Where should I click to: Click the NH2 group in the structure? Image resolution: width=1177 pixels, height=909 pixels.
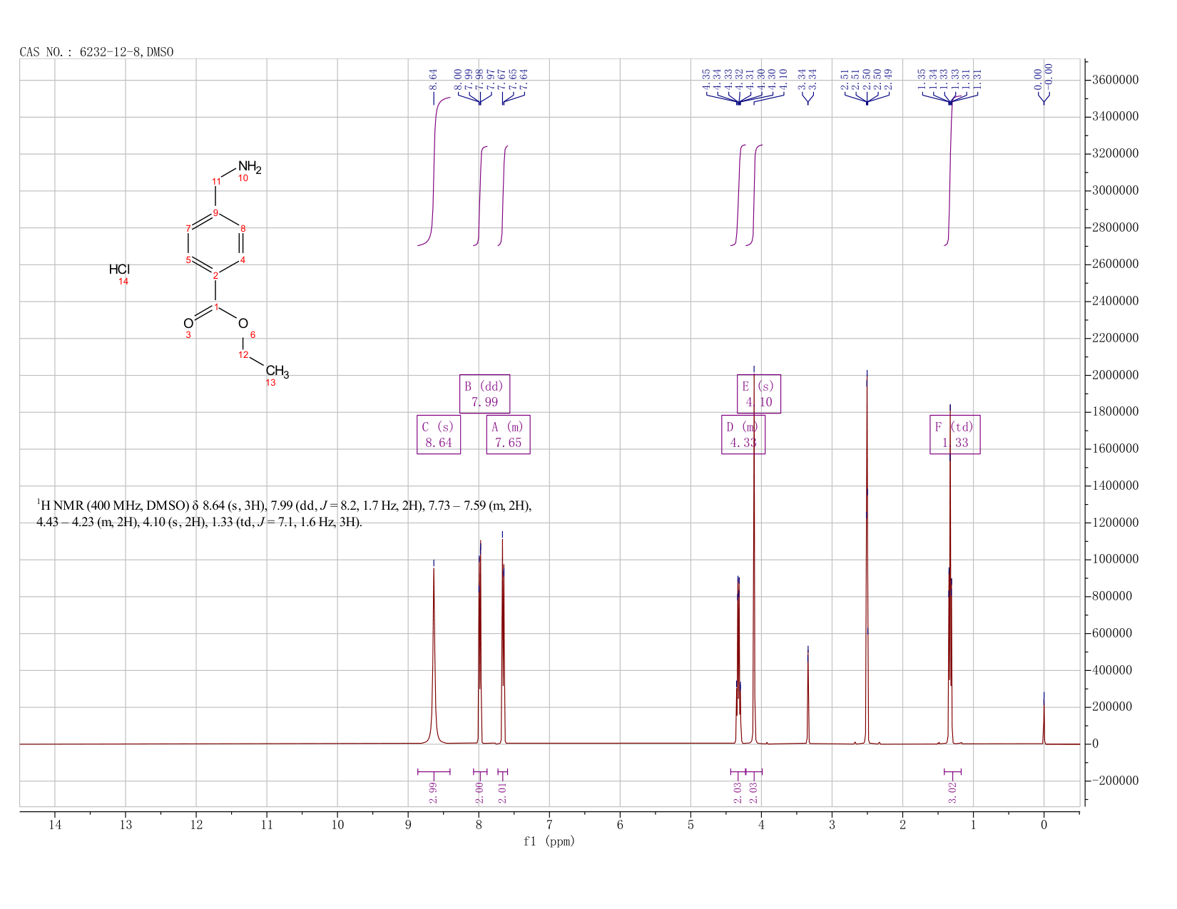[x=250, y=168]
